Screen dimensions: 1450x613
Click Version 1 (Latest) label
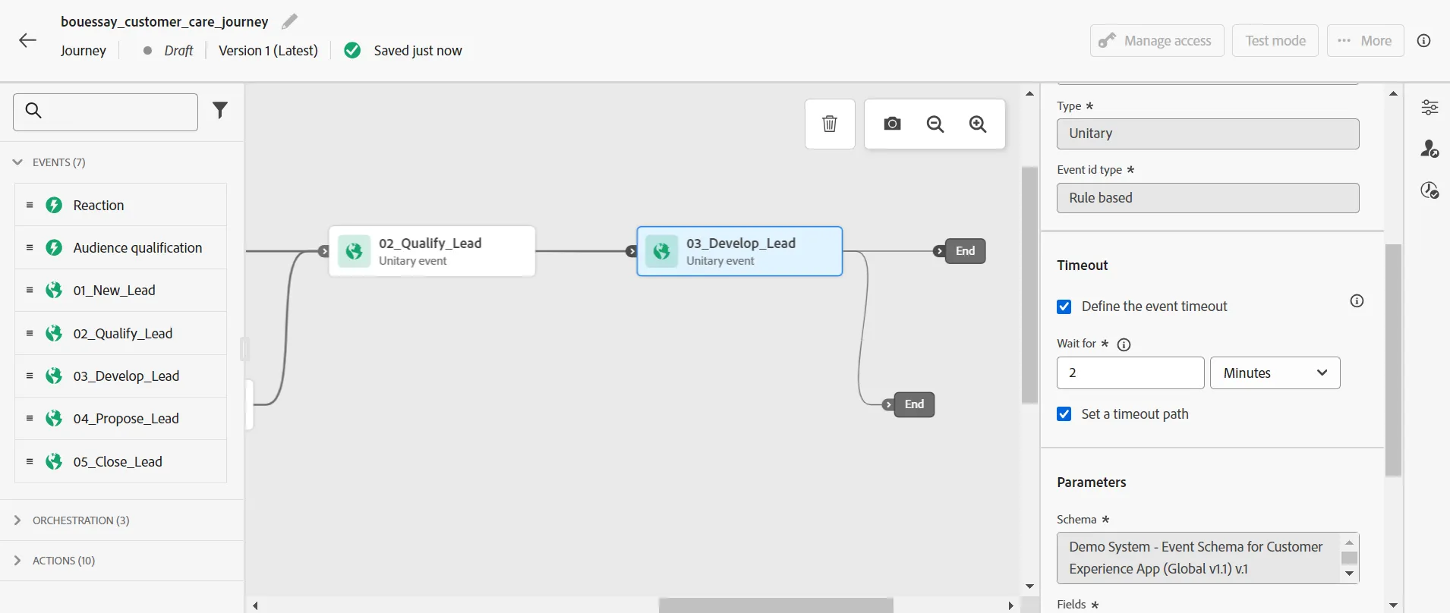(268, 51)
